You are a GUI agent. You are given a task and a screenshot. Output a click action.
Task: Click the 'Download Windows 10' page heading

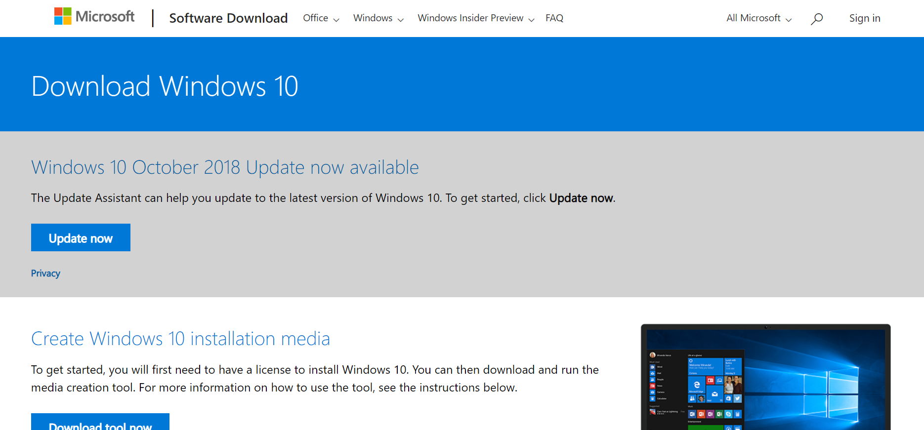click(x=165, y=86)
